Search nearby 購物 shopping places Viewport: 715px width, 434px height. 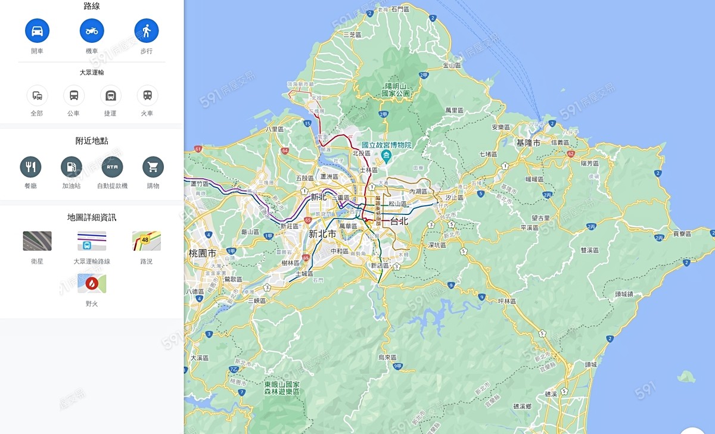coord(153,167)
